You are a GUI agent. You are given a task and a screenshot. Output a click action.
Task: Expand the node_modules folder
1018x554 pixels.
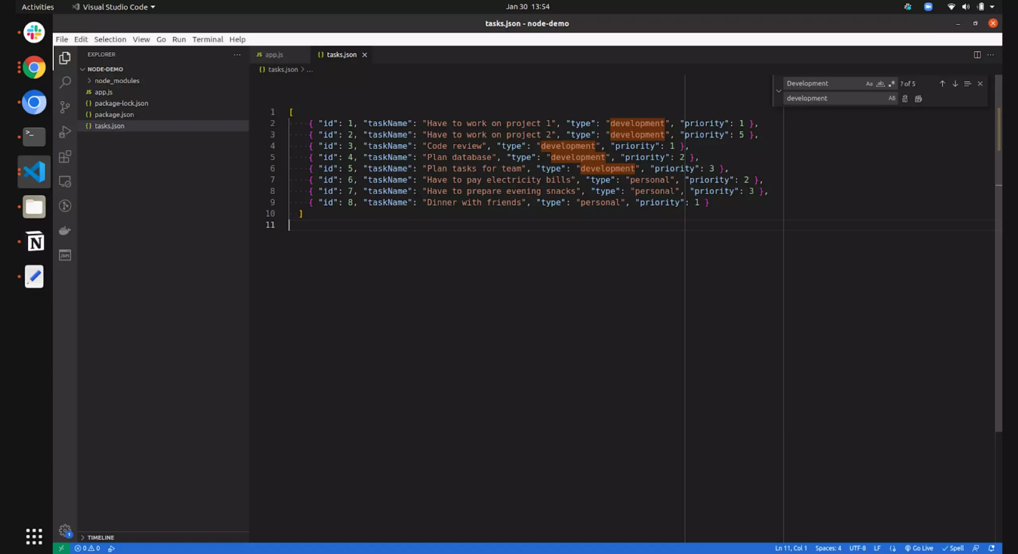tap(90, 81)
